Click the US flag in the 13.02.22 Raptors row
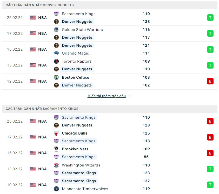 (x=32, y=65)
